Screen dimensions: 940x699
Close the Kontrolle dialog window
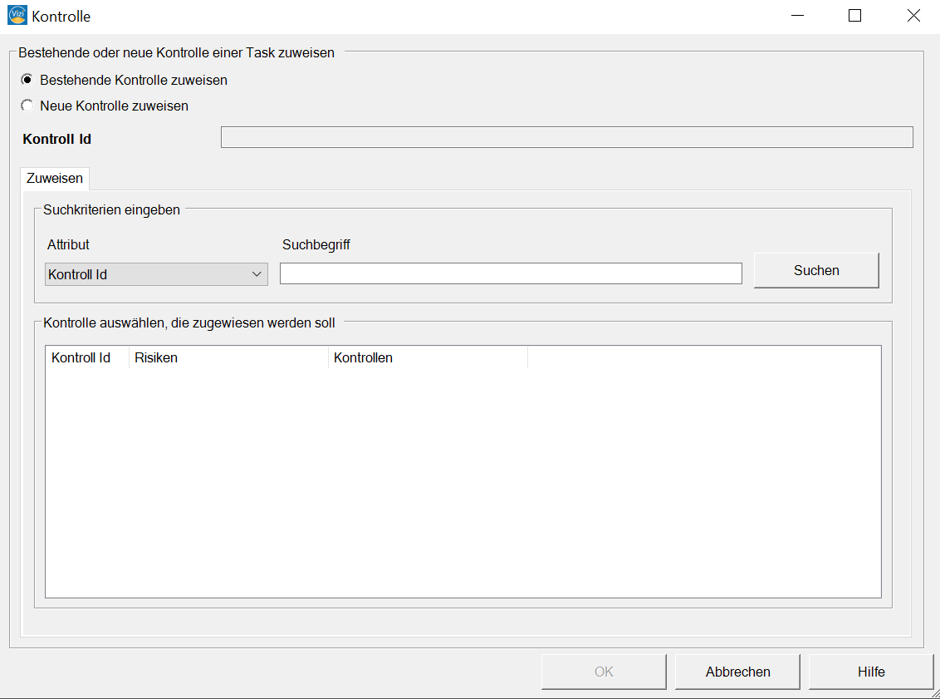tap(913, 16)
